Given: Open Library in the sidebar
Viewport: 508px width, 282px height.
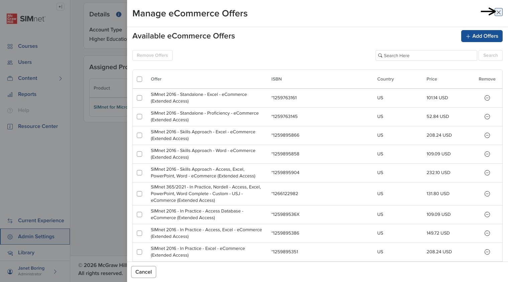Looking at the screenshot, I should [26, 253].
